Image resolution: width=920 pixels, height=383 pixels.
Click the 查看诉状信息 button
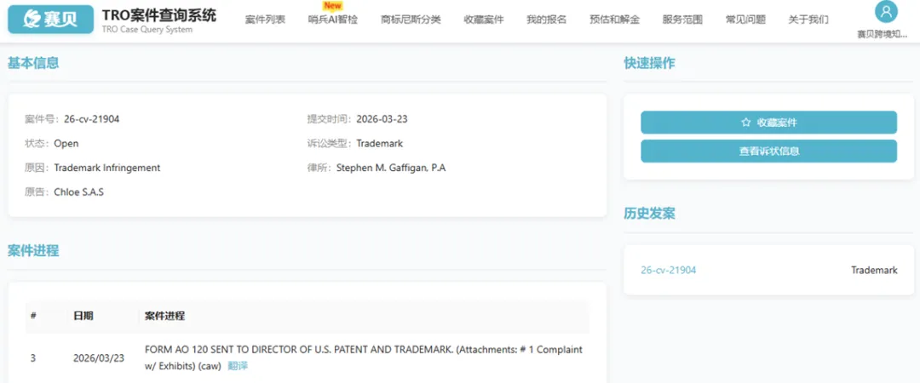pos(768,151)
